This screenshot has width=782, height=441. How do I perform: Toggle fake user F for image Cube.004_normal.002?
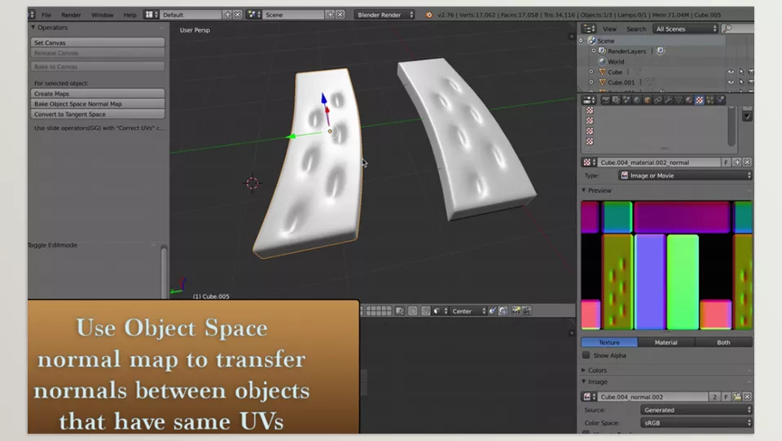[x=726, y=396]
